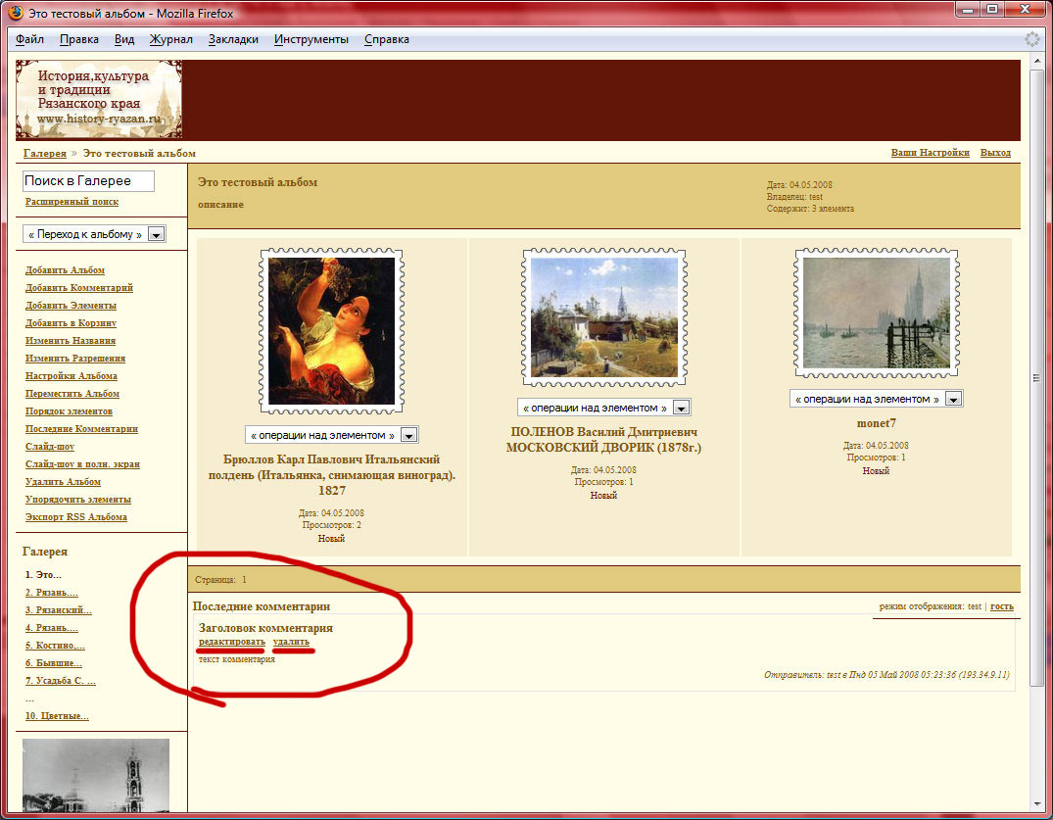Open the Расширенный поиск link
Image resolution: width=1053 pixels, height=820 pixels.
72,202
